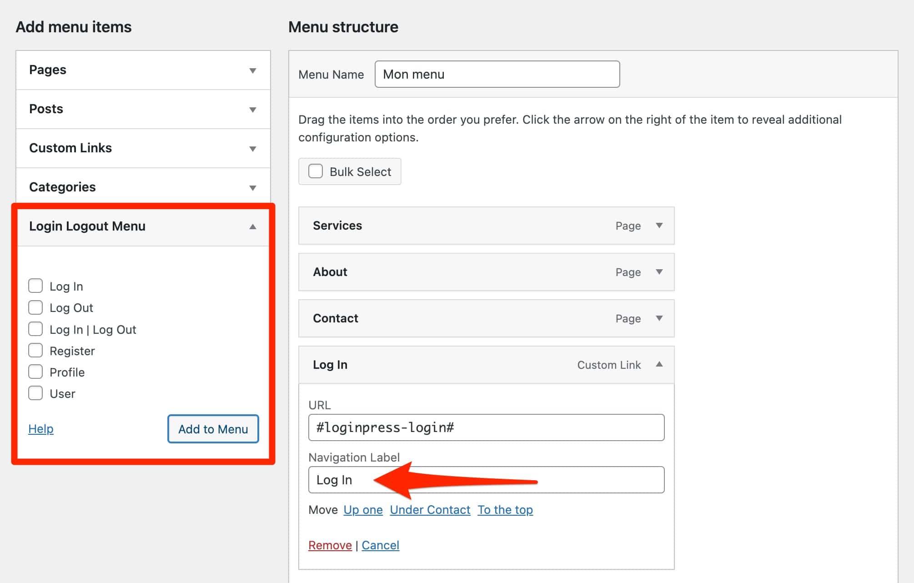Expand the About menu item arrow
This screenshot has height=583, width=914.
659,272
